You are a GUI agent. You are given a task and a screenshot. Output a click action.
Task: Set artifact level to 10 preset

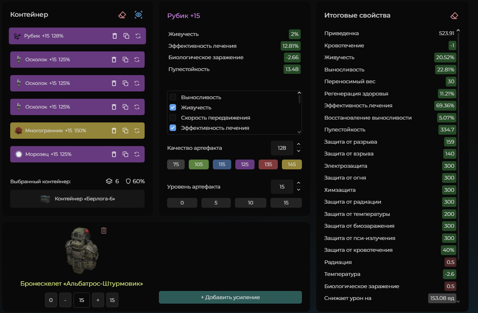click(250, 203)
